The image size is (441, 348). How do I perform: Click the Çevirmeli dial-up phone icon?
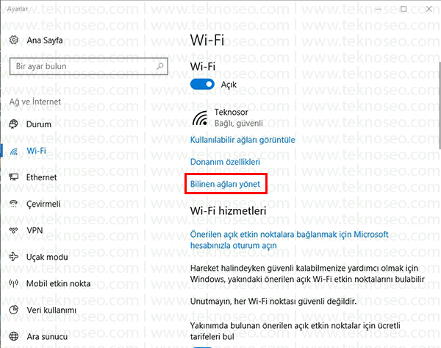point(13,204)
